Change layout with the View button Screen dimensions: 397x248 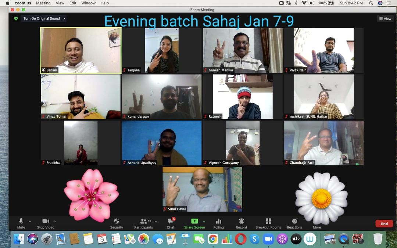click(x=385, y=19)
